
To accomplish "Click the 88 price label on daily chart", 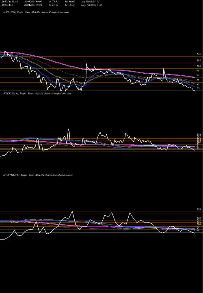I will pyautogui.click(x=199, y=80).
